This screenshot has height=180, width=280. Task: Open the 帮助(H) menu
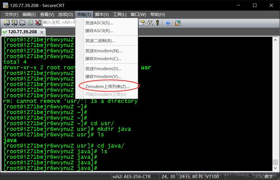pos(157,15)
